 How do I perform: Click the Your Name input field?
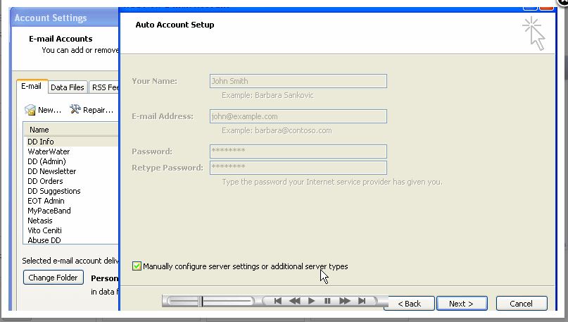[298, 81]
